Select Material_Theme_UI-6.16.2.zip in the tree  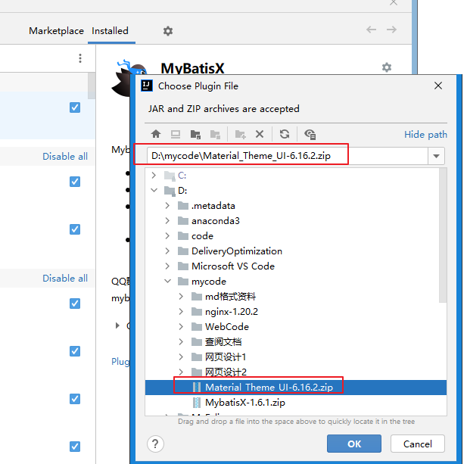coord(296,387)
